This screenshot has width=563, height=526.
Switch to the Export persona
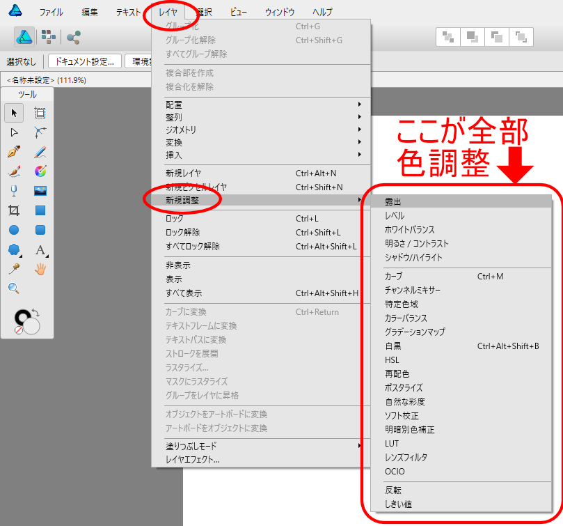pos(73,36)
